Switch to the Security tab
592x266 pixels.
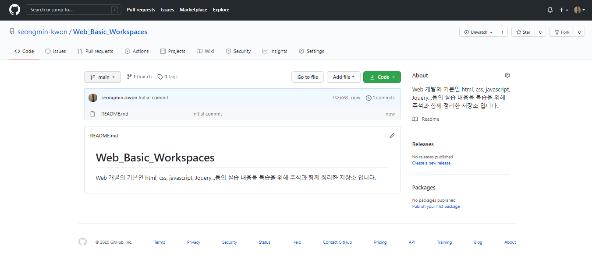point(238,51)
